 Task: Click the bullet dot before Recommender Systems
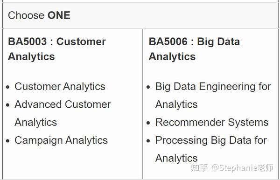pos(148,123)
